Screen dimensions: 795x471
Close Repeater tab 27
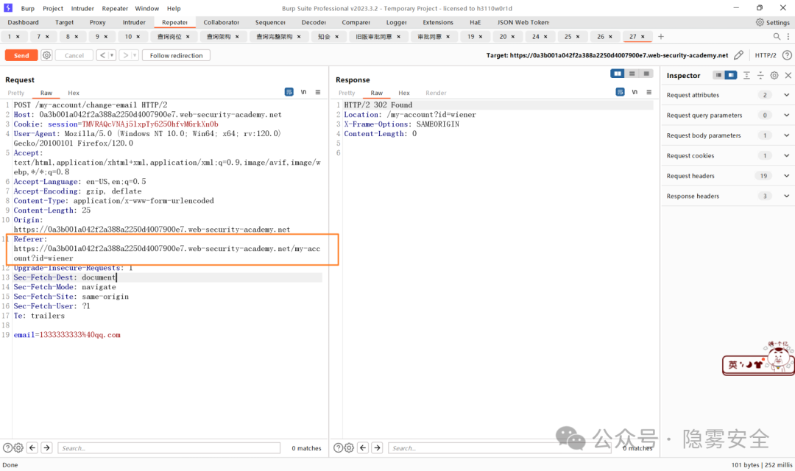point(643,37)
